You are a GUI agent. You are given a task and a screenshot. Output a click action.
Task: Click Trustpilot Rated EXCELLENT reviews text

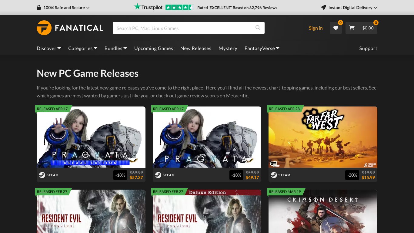tap(237, 8)
